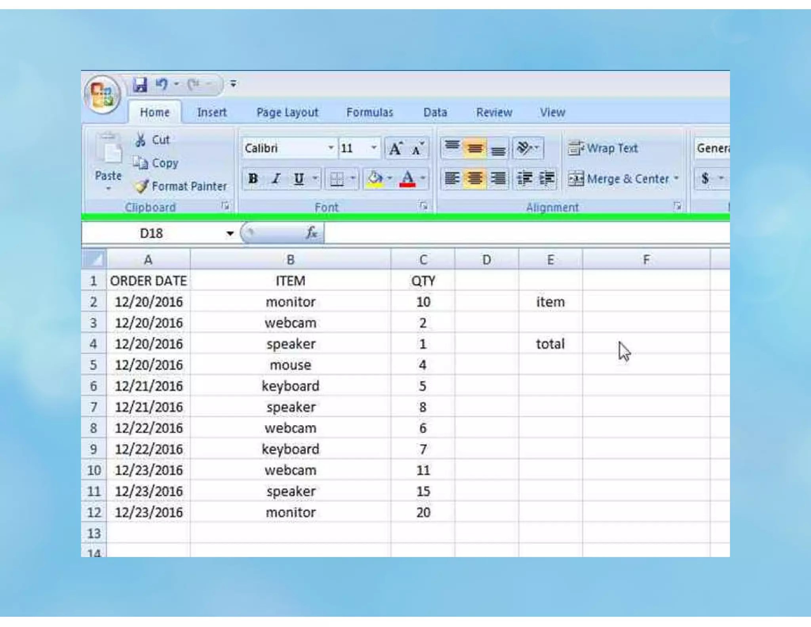Click the Format Painter brush icon
811x627 pixels.
(141, 186)
